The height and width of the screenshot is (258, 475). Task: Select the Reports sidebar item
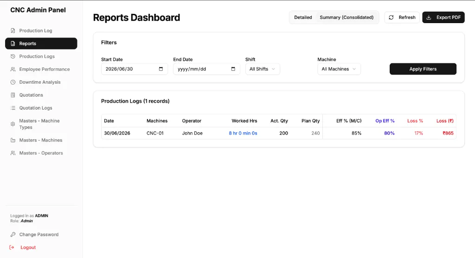click(x=41, y=43)
